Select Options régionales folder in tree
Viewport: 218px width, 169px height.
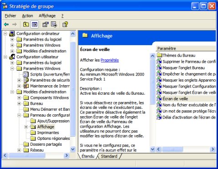(33, 138)
